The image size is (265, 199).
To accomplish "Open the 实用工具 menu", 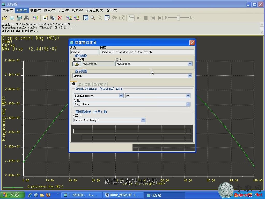I will tap(95, 10).
